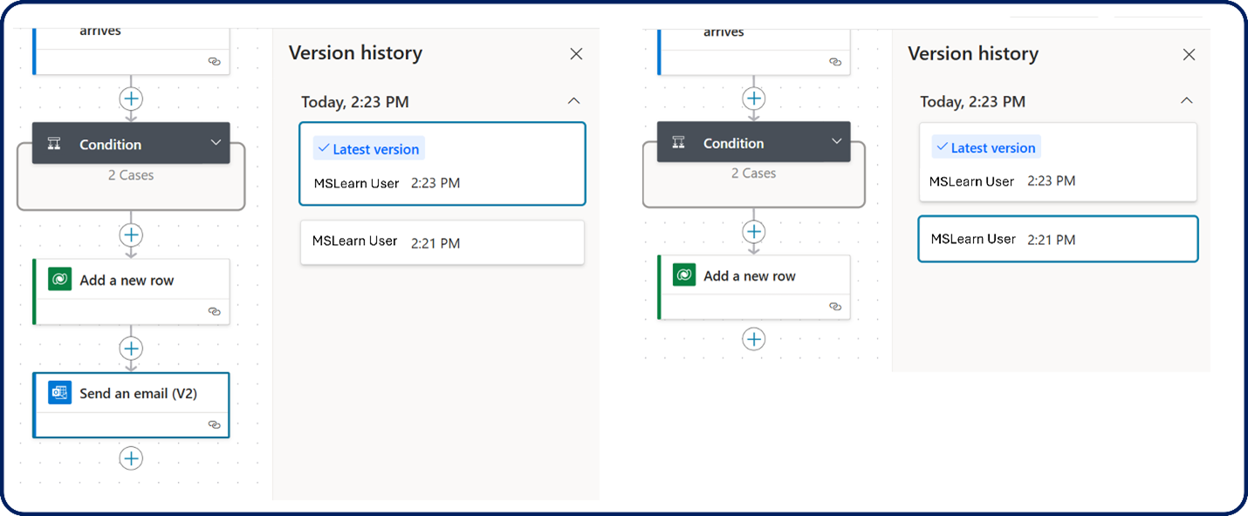Image resolution: width=1248 pixels, height=516 pixels.
Task: Select the Latest version card in left Version history
Action: 442,164
